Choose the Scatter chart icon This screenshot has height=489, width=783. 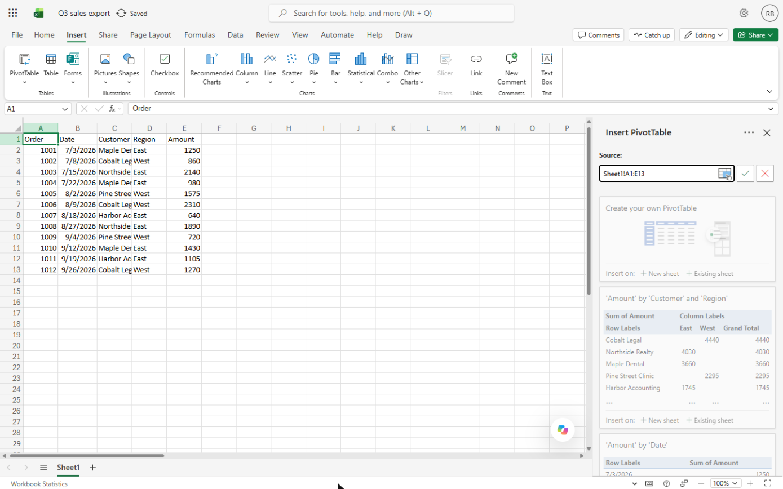292,59
